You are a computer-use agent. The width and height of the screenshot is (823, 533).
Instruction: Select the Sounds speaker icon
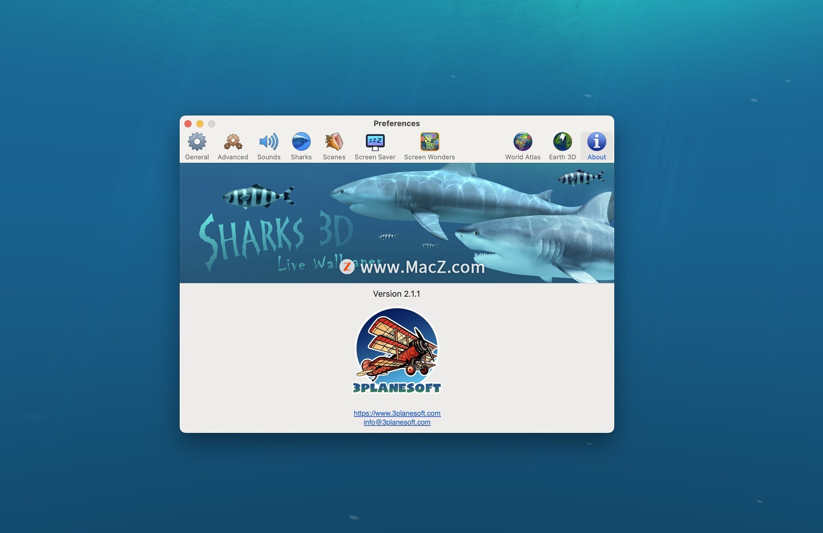click(269, 142)
